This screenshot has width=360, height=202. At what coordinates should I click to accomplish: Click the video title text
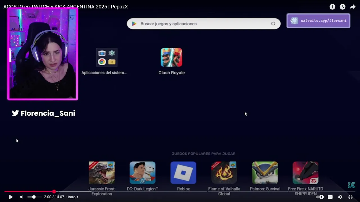(66, 7)
